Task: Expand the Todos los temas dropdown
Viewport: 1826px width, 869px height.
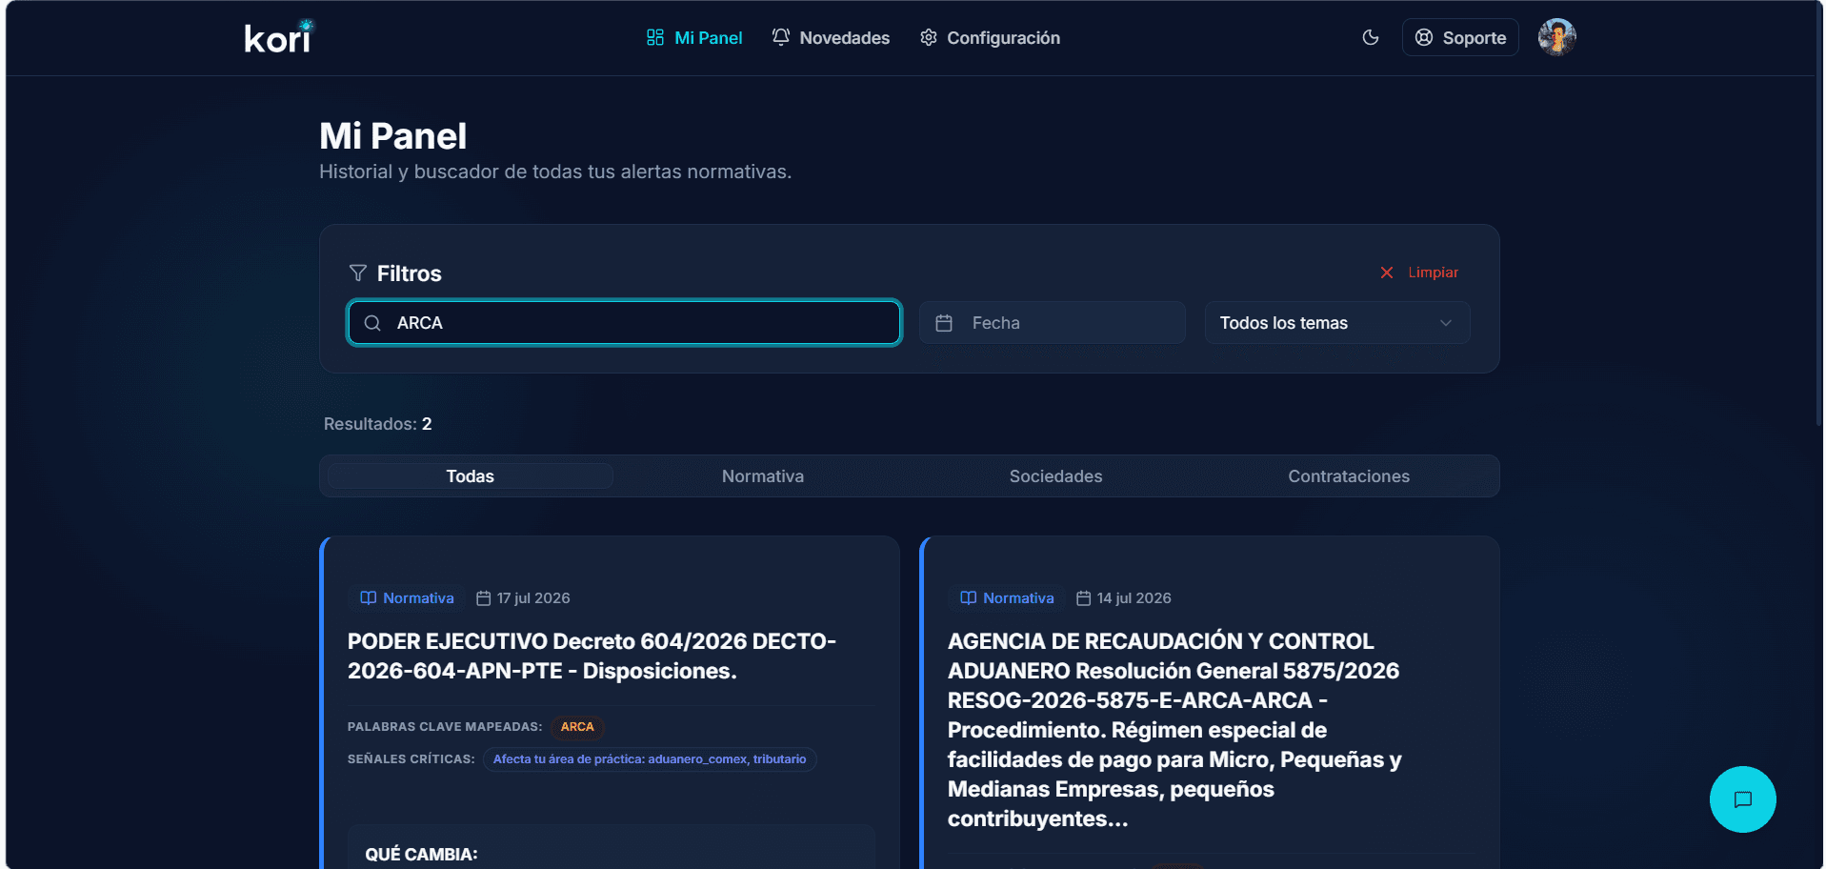Action: tap(1337, 323)
